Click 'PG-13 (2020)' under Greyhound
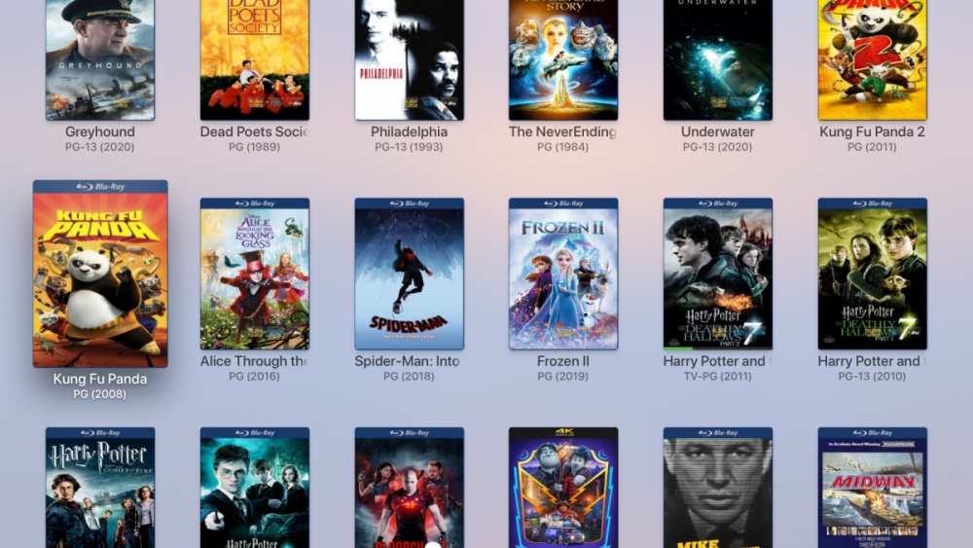This screenshot has width=973, height=548. pos(100,147)
